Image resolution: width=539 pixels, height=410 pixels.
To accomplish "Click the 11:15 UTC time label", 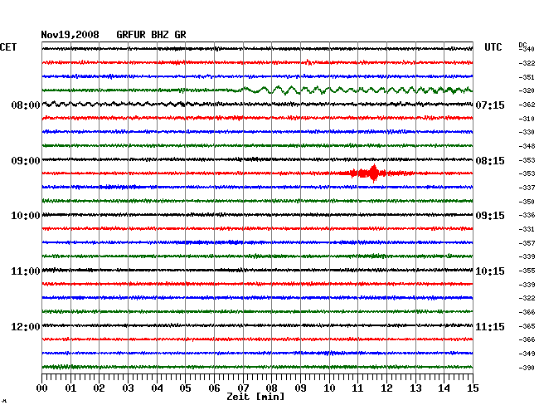I will [x=490, y=326].
